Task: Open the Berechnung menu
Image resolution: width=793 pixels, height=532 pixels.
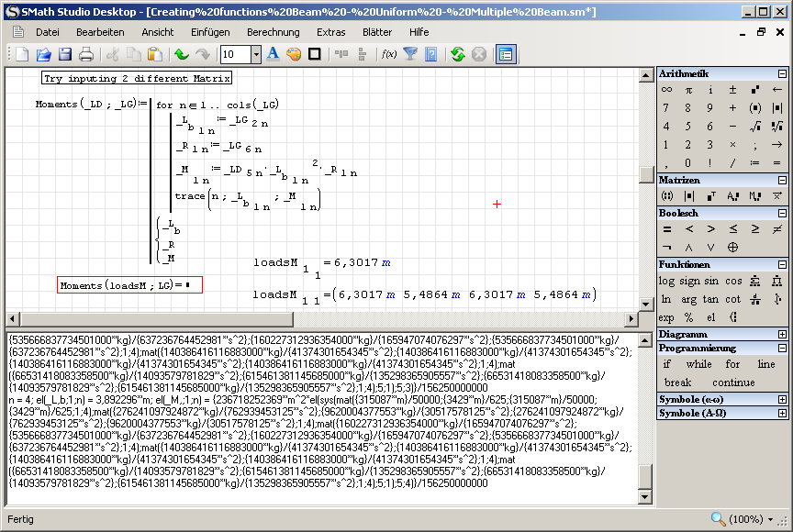Action: click(273, 32)
